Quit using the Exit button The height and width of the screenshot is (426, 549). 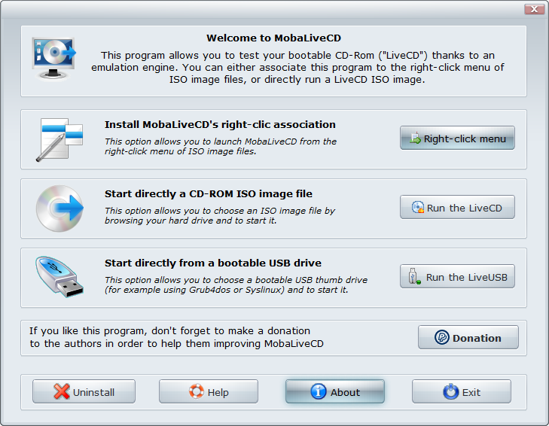coord(462,391)
